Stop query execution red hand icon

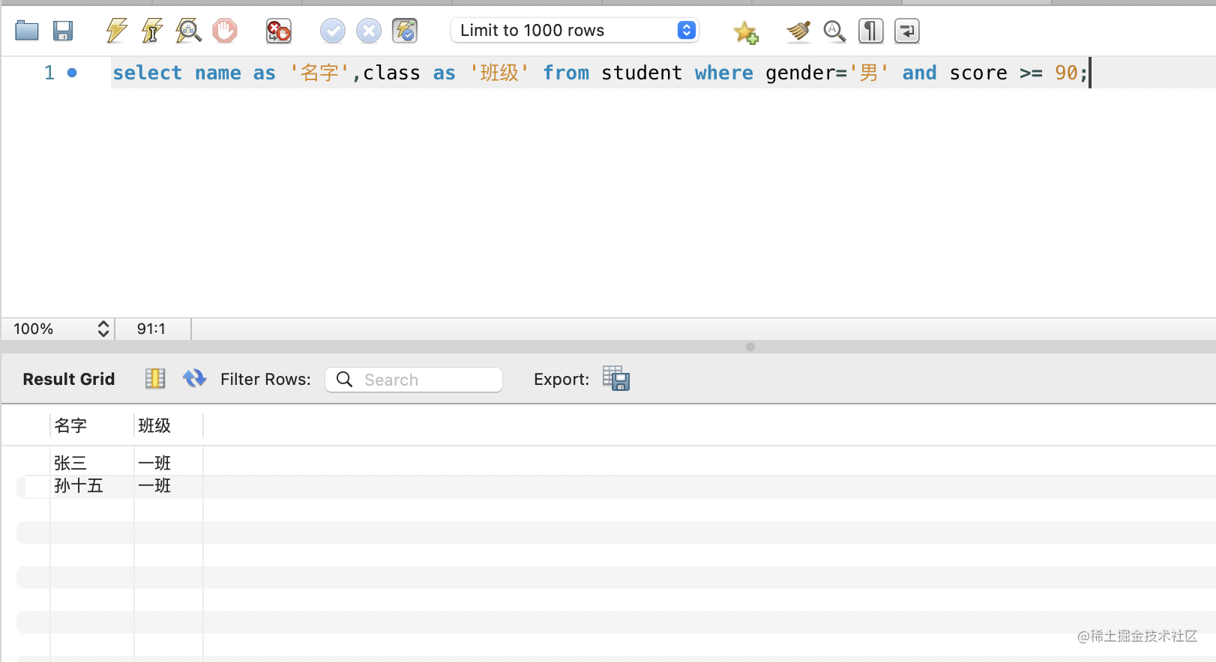tap(224, 31)
